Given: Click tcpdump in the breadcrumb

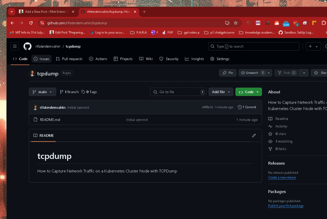Looking at the screenshot, I should pos(73,46).
